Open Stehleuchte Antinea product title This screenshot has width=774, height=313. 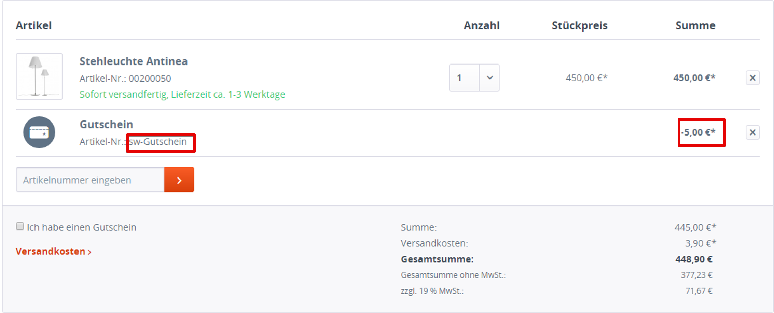click(134, 61)
